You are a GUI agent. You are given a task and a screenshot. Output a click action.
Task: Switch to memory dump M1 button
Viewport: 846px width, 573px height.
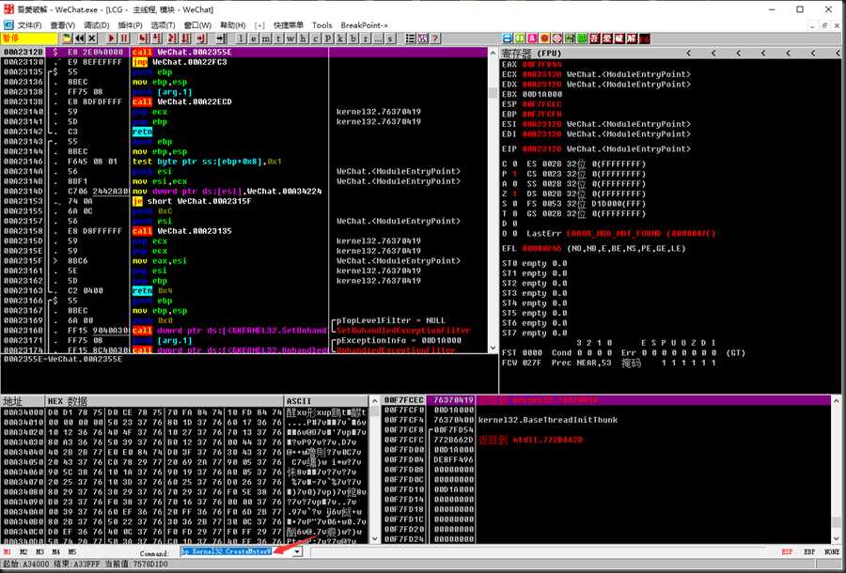pyautogui.click(x=7, y=552)
